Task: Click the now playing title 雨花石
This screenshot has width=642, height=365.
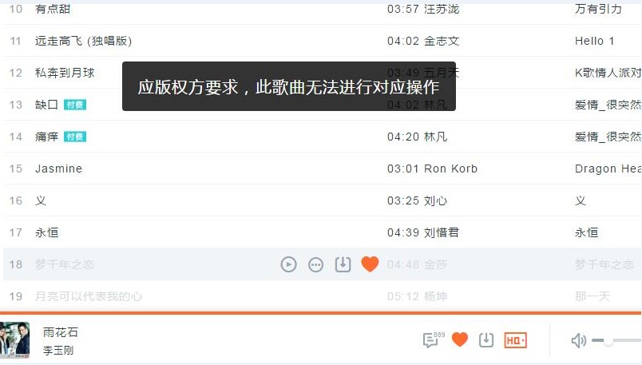Action: pyautogui.click(x=60, y=332)
